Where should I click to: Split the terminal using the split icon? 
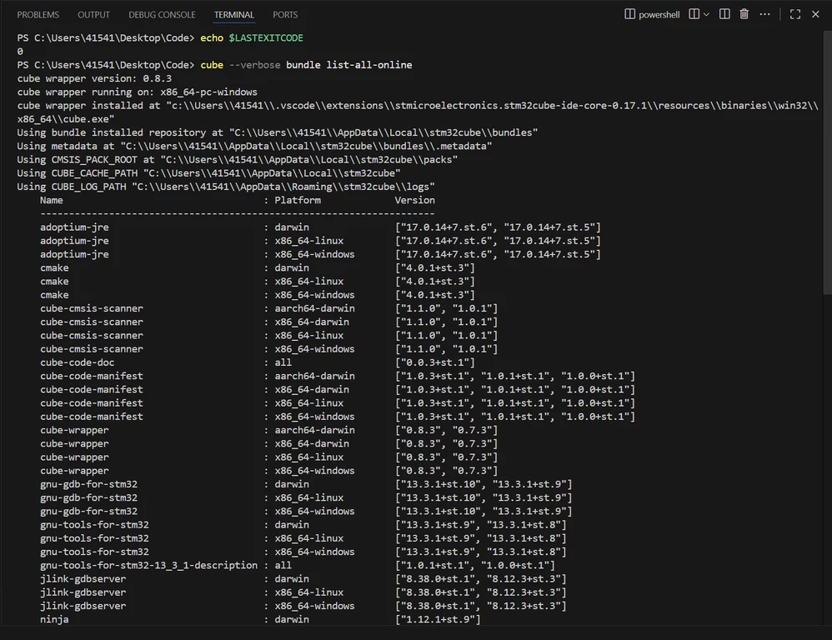coord(724,14)
